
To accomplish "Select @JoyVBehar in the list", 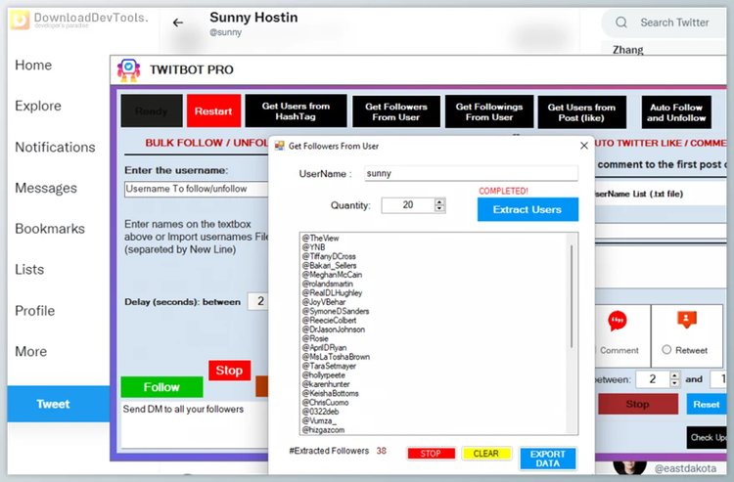I will click(x=324, y=302).
